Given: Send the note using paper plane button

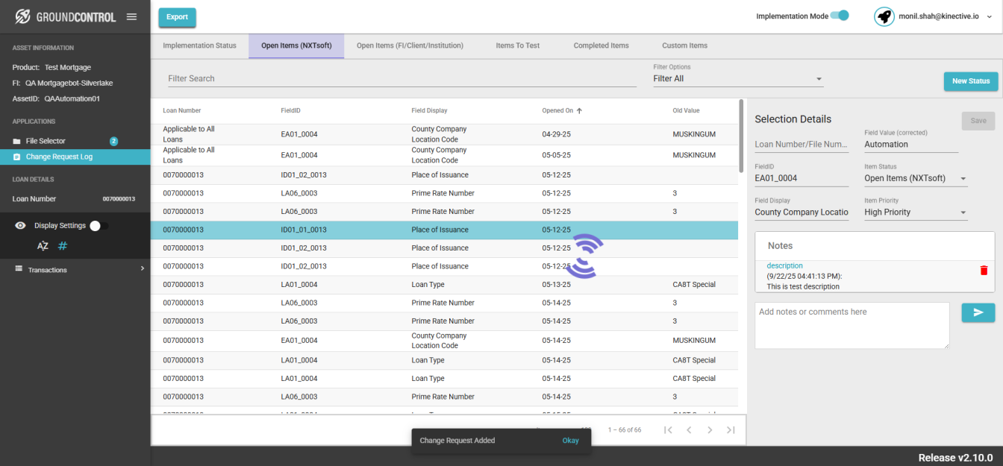Looking at the screenshot, I should [x=978, y=312].
